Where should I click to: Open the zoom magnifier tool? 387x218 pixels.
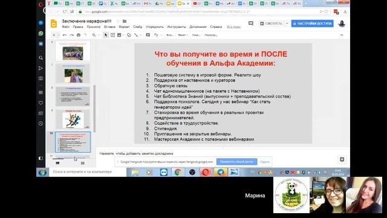click(94, 35)
